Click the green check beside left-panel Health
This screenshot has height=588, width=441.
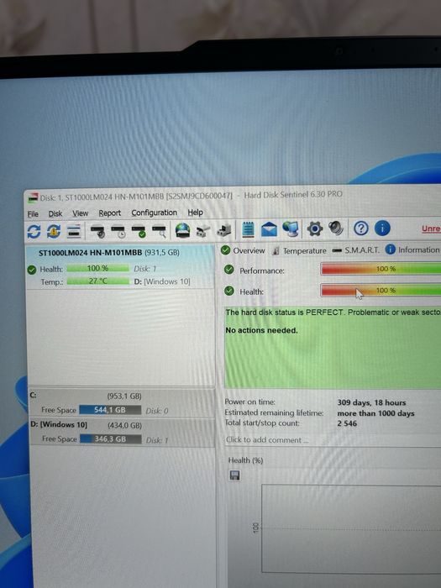tap(32, 270)
